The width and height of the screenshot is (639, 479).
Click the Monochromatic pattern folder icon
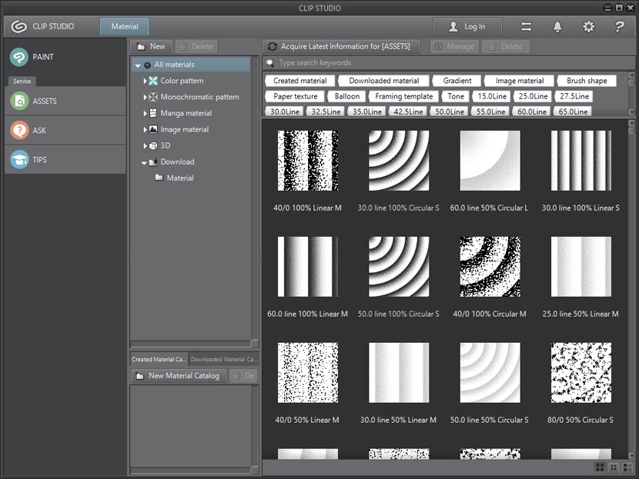tap(153, 97)
